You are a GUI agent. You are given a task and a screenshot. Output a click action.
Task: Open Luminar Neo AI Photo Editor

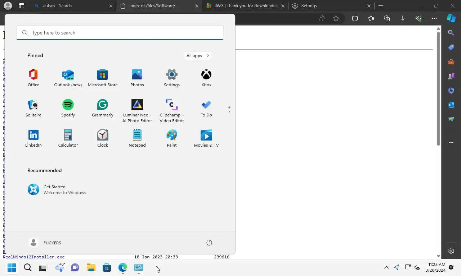point(137,111)
